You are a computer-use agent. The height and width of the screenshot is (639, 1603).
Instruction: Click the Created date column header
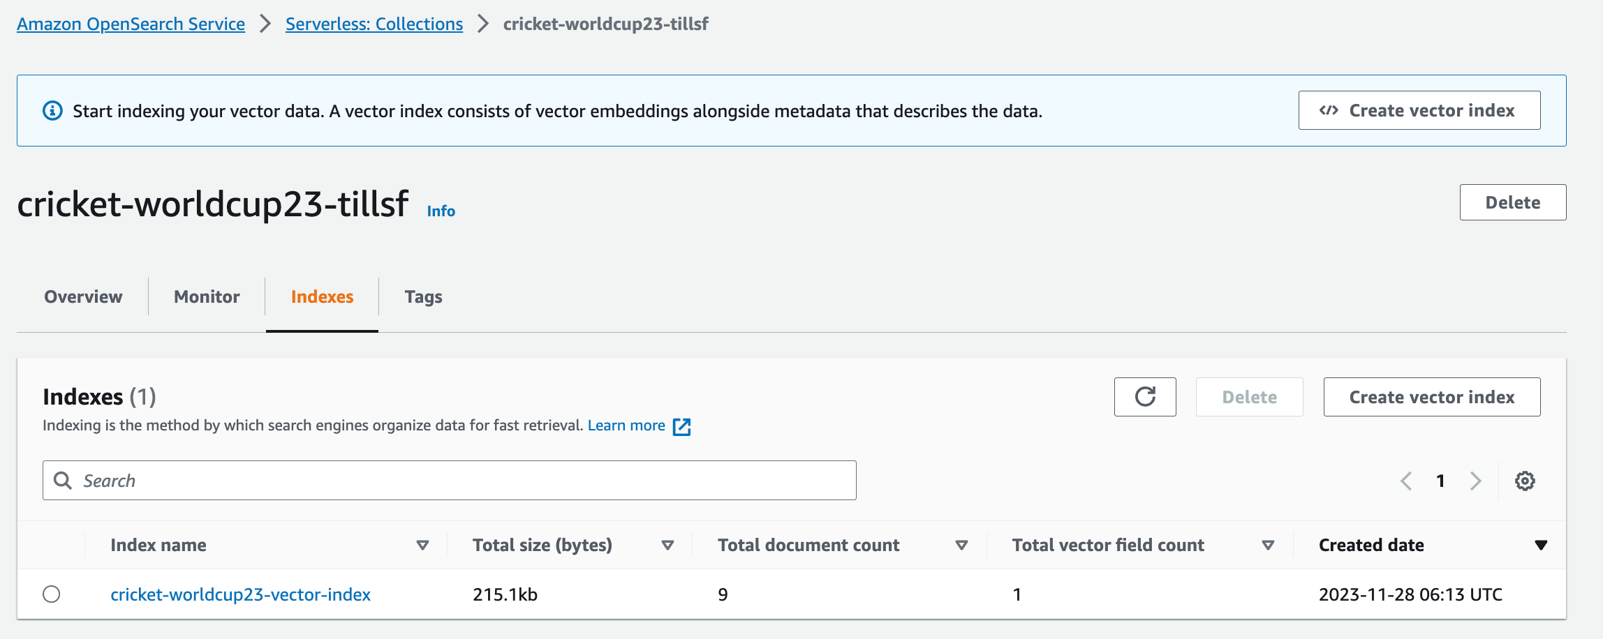pyautogui.click(x=1371, y=546)
